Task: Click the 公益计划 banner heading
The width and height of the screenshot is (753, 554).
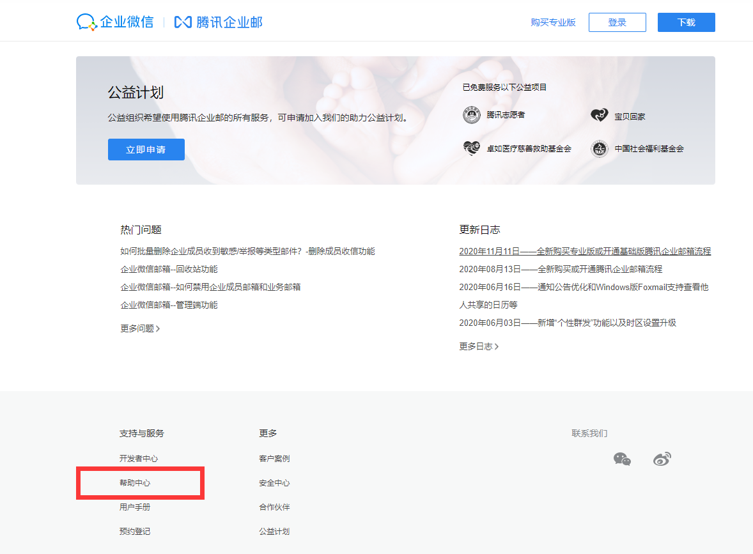Action: (136, 92)
